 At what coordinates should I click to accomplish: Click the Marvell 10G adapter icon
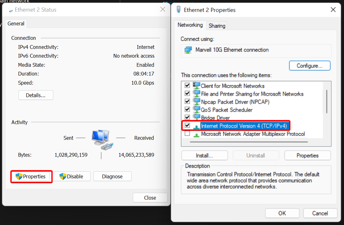coord(188,50)
